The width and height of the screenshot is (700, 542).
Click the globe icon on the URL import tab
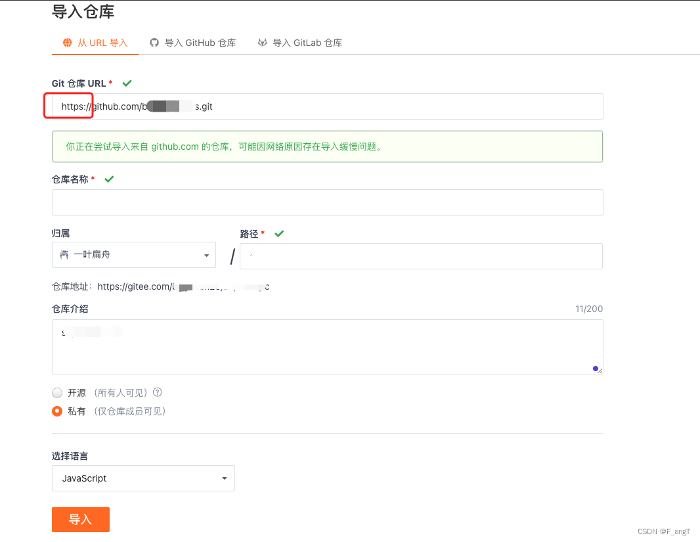pyautogui.click(x=68, y=43)
